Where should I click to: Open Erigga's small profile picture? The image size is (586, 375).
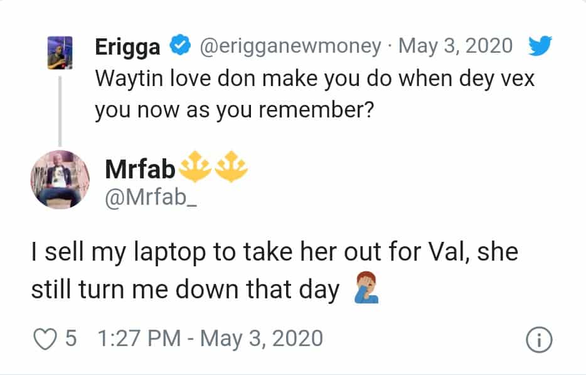(61, 52)
